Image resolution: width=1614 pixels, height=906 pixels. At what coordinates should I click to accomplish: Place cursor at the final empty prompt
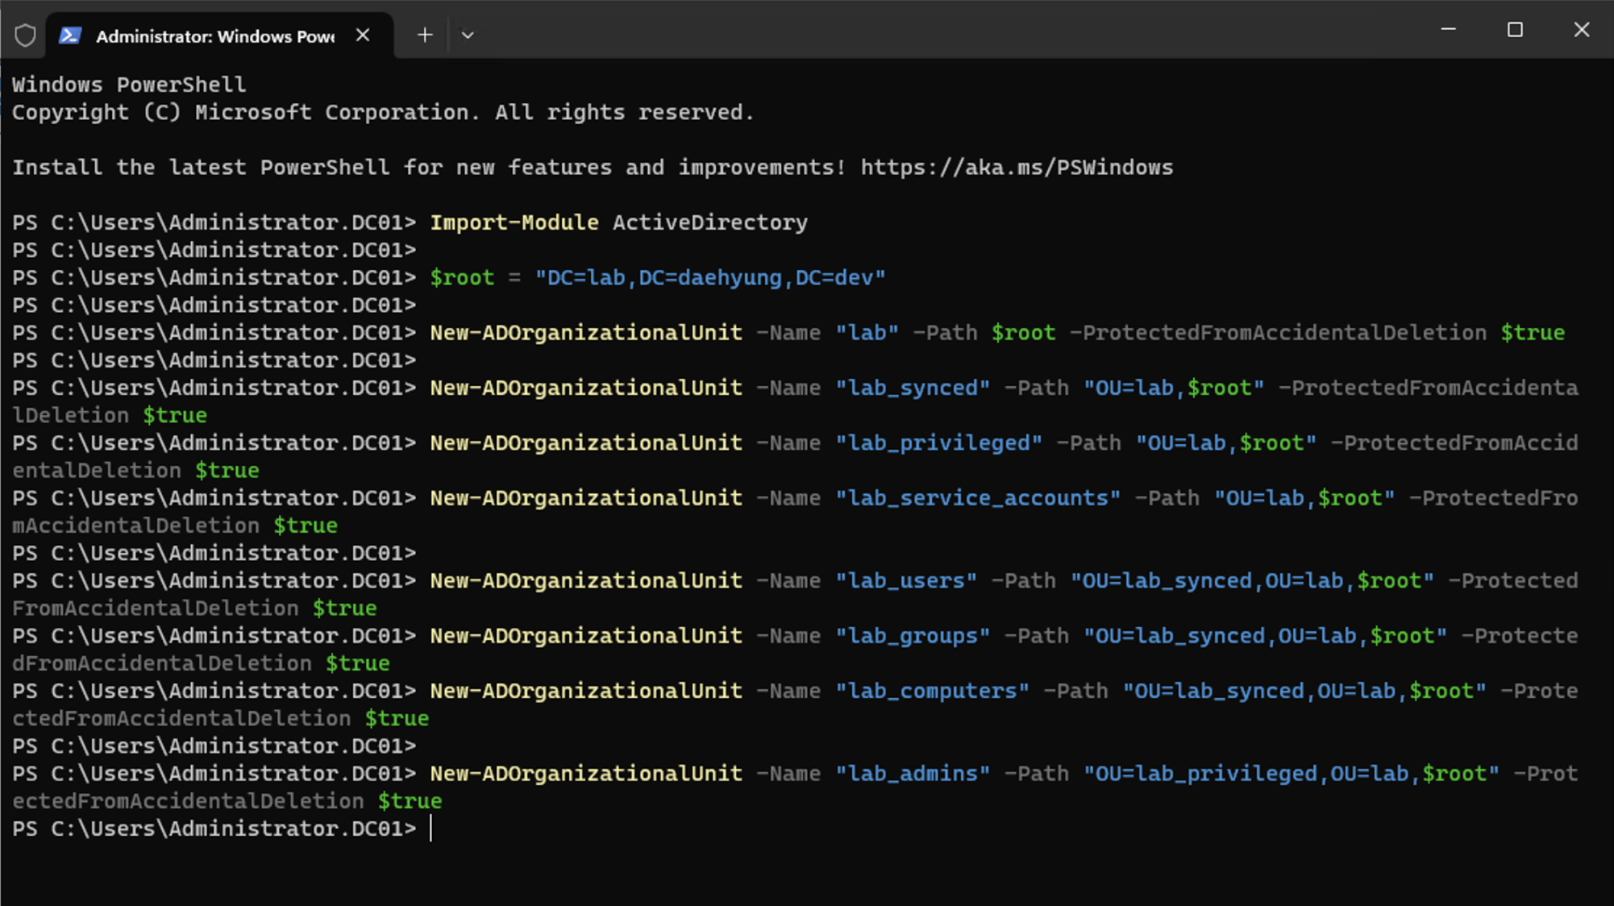click(431, 829)
